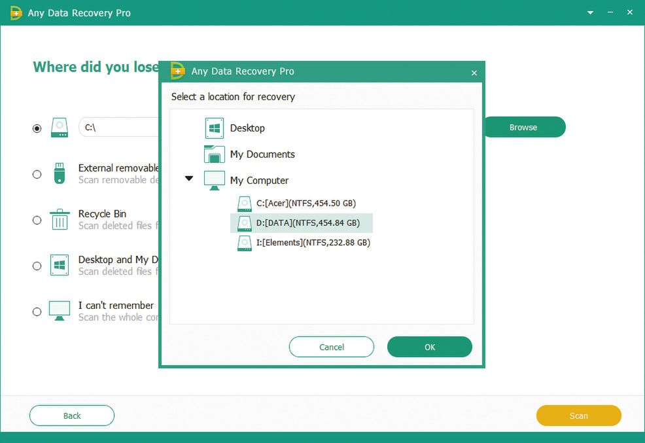Select the Desktop and My Documents radio button
This screenshot has width=645, height=443.
click(x=37, y=266)
